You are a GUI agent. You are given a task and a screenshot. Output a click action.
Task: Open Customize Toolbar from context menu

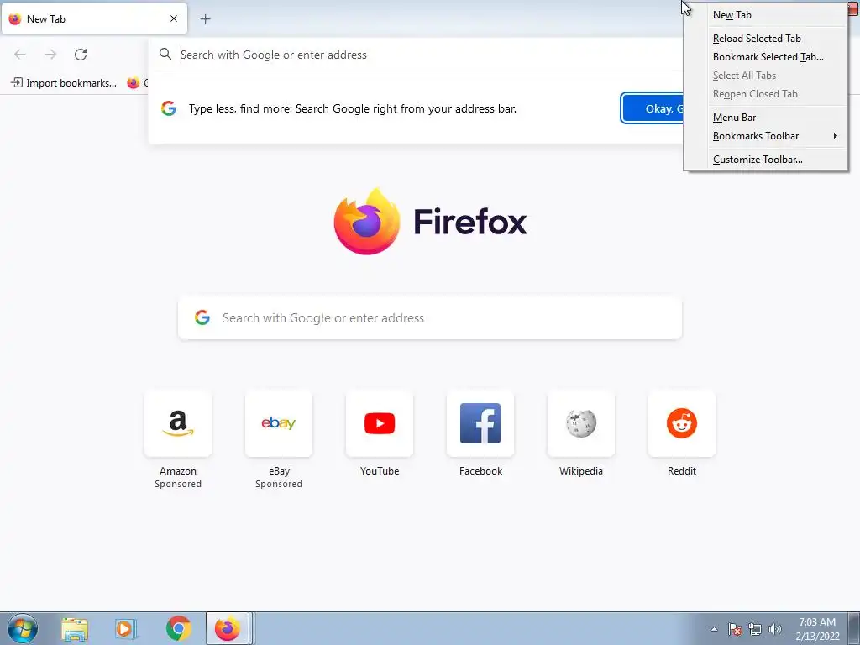pyautogui.click(x=766, y=160)
